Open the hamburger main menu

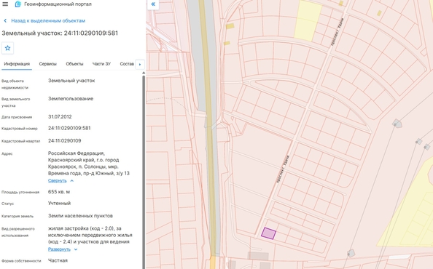click(x=5, y=4)
